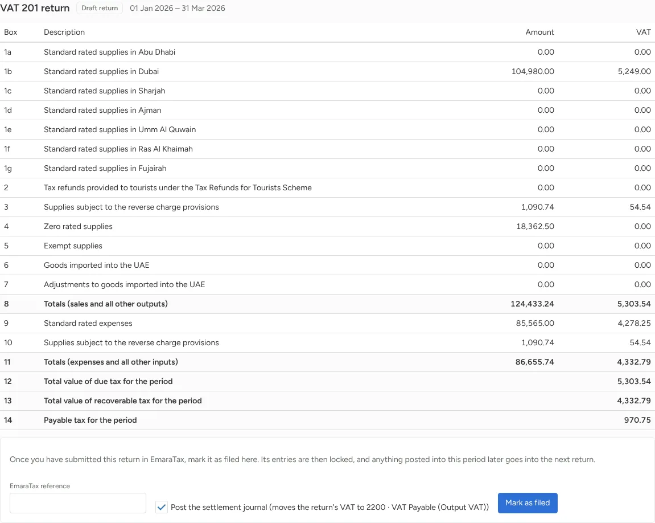Click the 5,249.00 VAT value for Dubai
This screenshot has height=523, width=655.
coord(634,71)
